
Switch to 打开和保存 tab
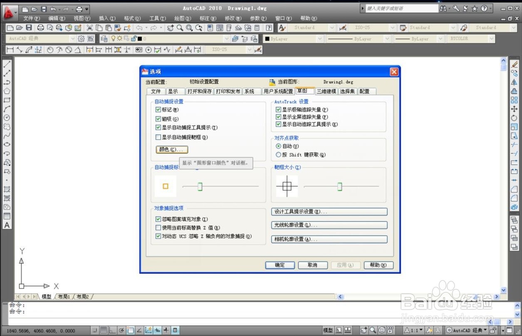(x=199, y=91)
